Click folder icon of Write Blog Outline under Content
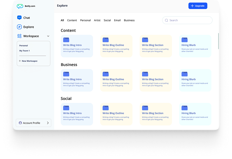Viewport: 232px width, 159px height. tap(106, 40)
